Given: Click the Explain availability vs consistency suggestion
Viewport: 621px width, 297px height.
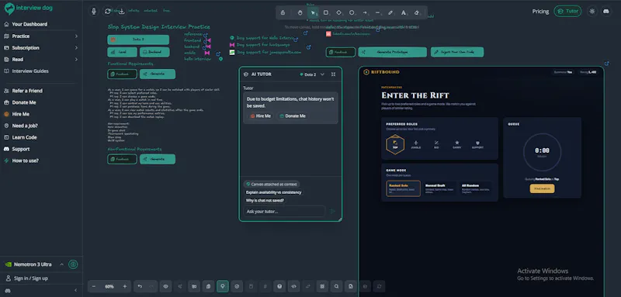Looking at the screenshot, I should click(274, 192).
